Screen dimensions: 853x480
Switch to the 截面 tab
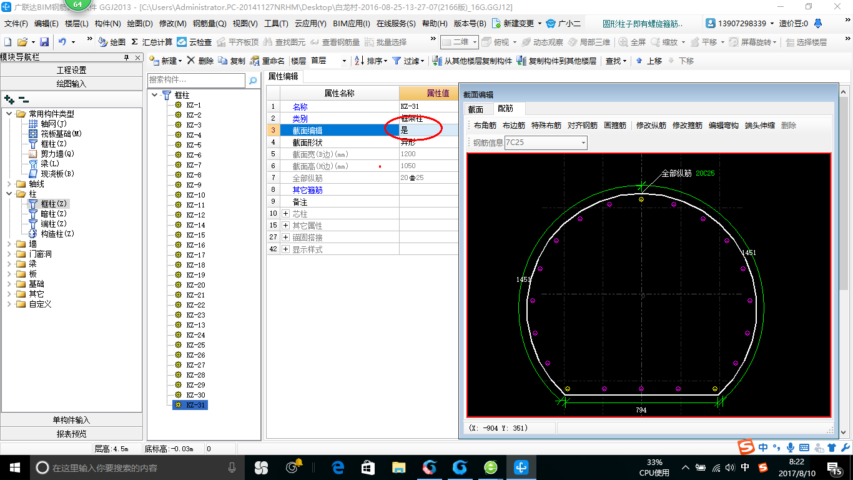point(476,109)
